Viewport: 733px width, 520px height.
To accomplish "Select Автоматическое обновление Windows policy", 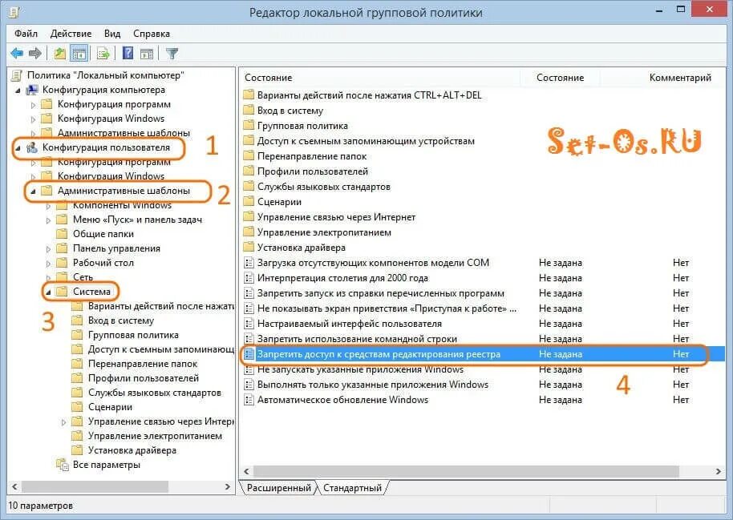I will click(342, 400).
